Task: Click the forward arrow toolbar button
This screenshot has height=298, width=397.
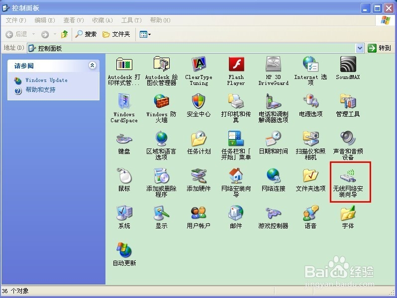Action: coord(45,34)
